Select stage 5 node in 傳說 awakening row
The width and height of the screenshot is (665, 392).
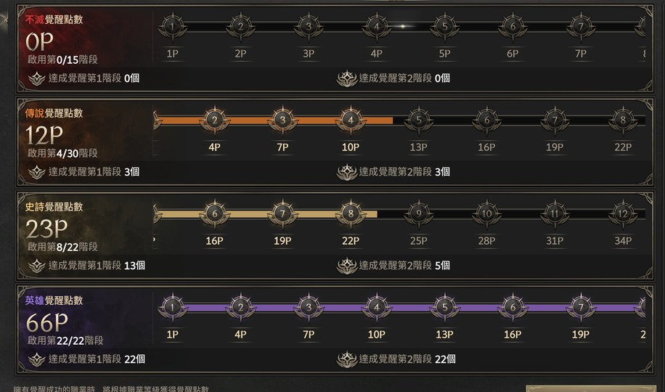point(418,121)
